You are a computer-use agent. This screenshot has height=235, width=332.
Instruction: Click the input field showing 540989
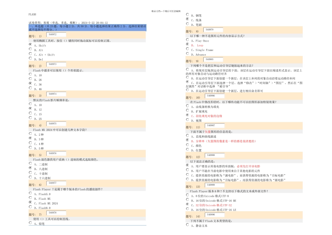(x=215, y=185)
